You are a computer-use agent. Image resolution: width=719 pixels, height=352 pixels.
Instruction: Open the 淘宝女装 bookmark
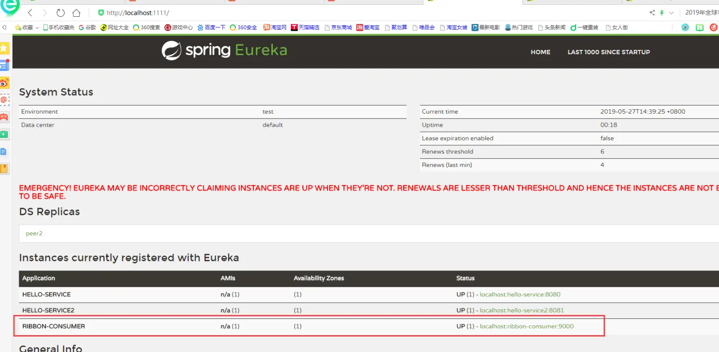coord(453,27)
